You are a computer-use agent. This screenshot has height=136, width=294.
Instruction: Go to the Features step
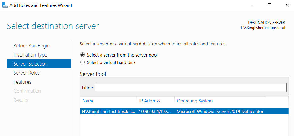coord(22,82)
